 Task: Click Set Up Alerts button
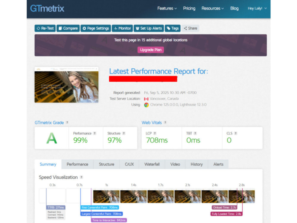pyautogui.click(x=149, y=28)
